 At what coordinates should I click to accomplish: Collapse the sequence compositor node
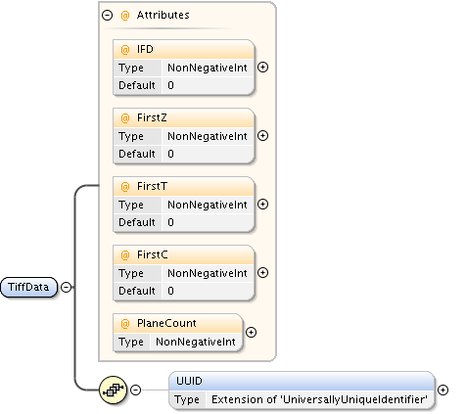135,390
